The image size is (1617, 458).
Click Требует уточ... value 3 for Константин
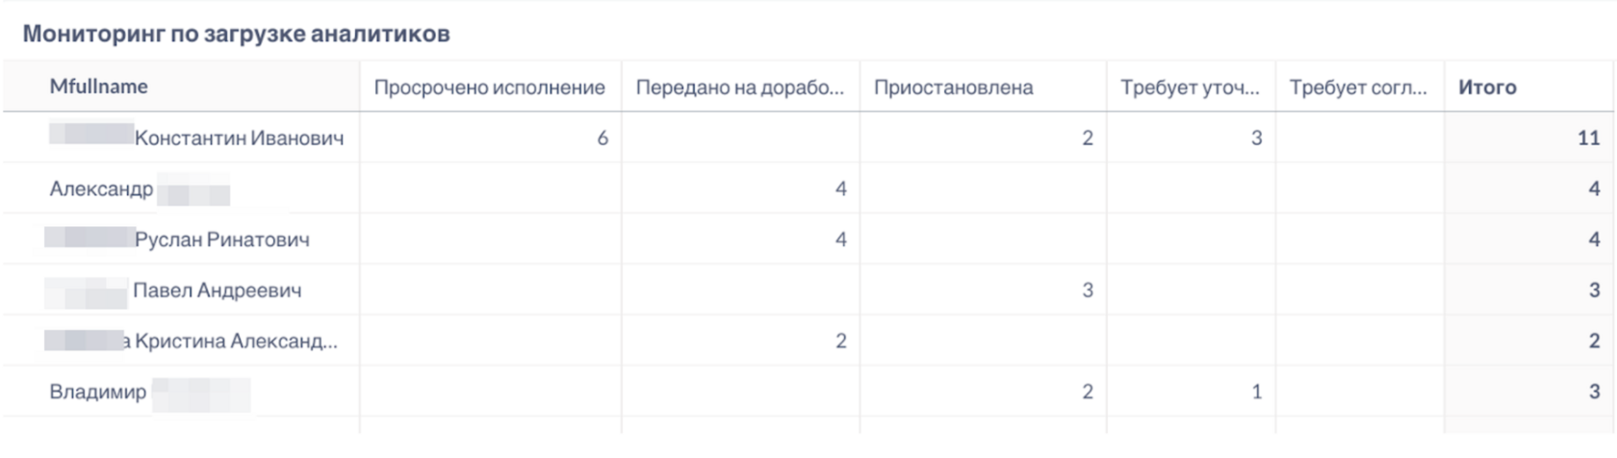point(1256,139)
